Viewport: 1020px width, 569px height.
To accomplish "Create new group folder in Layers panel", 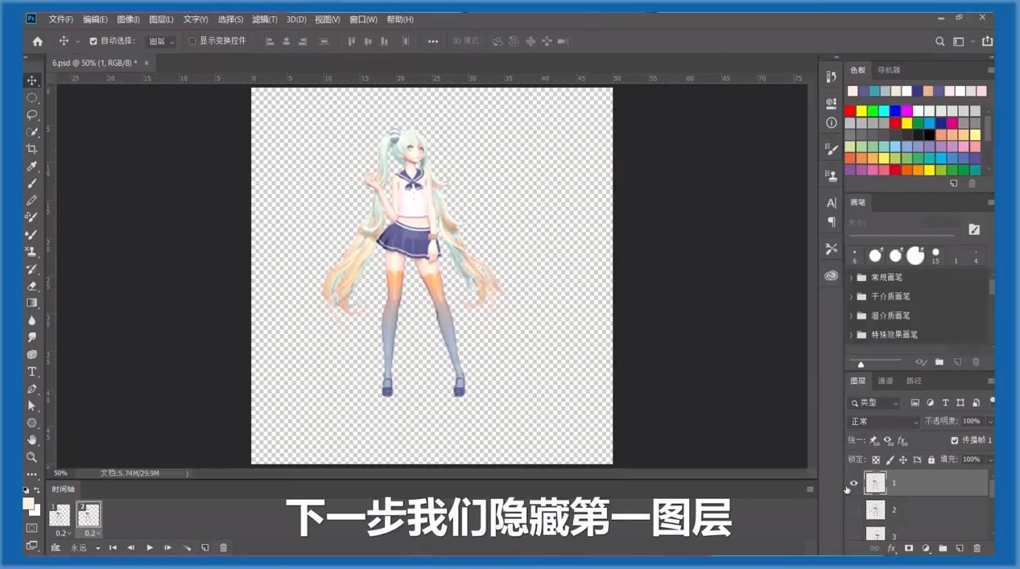I will pyautogui.click(x=943, y=548).
